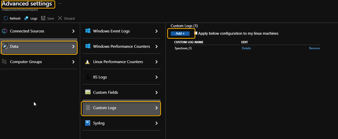Screen dimensions: 338x139
Task: Click the IIS Logs network icon
Action: click(x=87, y=77)
